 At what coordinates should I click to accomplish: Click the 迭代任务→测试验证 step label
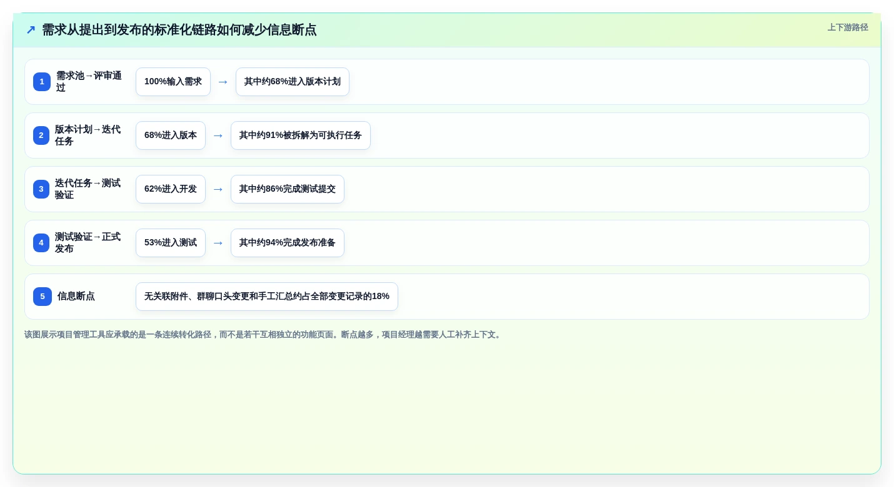tap(88, 189)
